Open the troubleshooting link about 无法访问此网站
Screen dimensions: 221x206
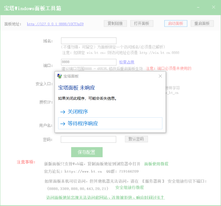[x=105, y=197]
